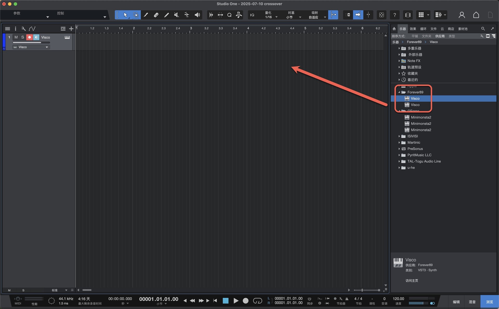Screen dimensions: 499x309
Task: Adjust horizontal timeline zoom slider
Action: pos(367,290)
